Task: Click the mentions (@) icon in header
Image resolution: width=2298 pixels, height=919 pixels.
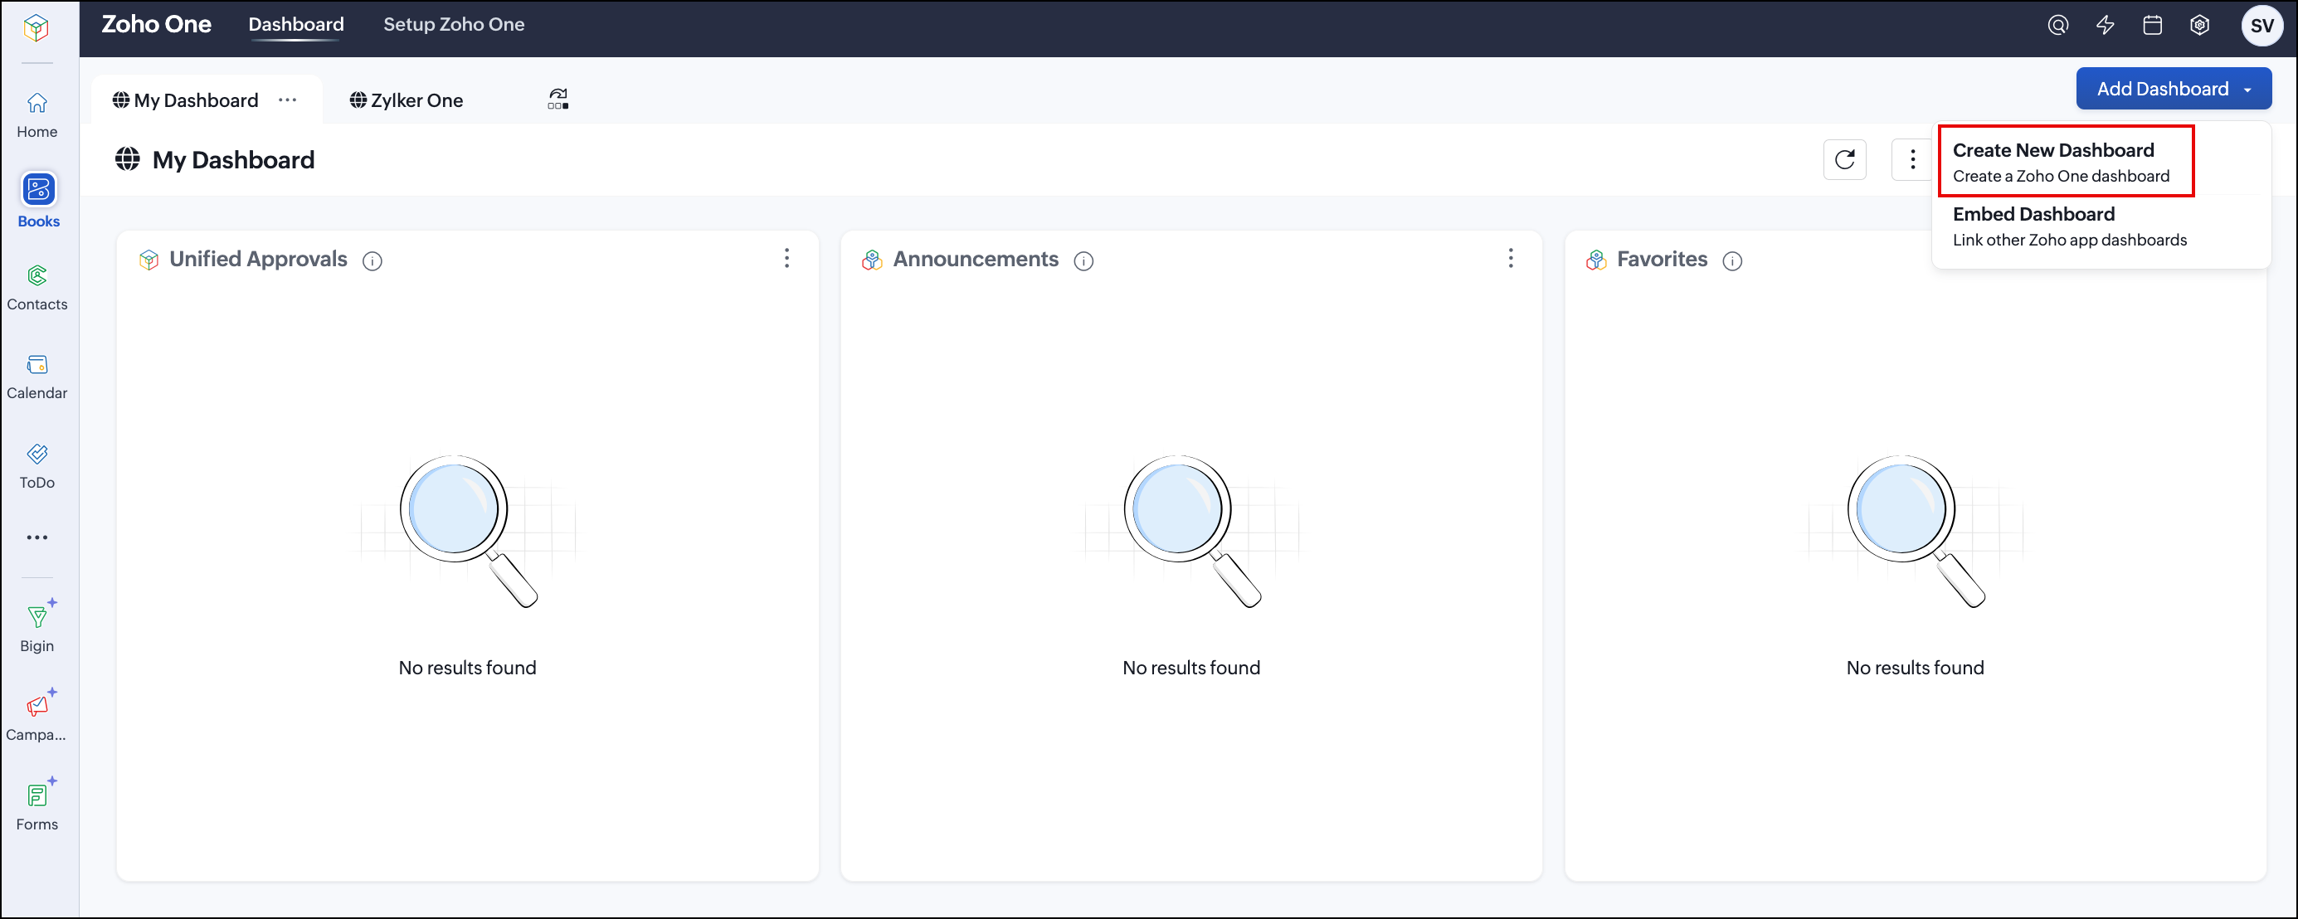Action: (2057, 25)
